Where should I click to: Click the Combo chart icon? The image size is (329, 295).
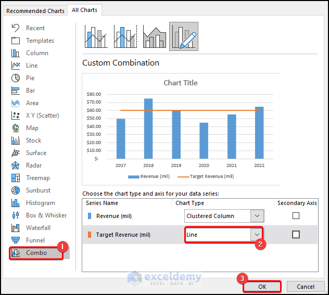pyautogui.click(x=16, y=253)
